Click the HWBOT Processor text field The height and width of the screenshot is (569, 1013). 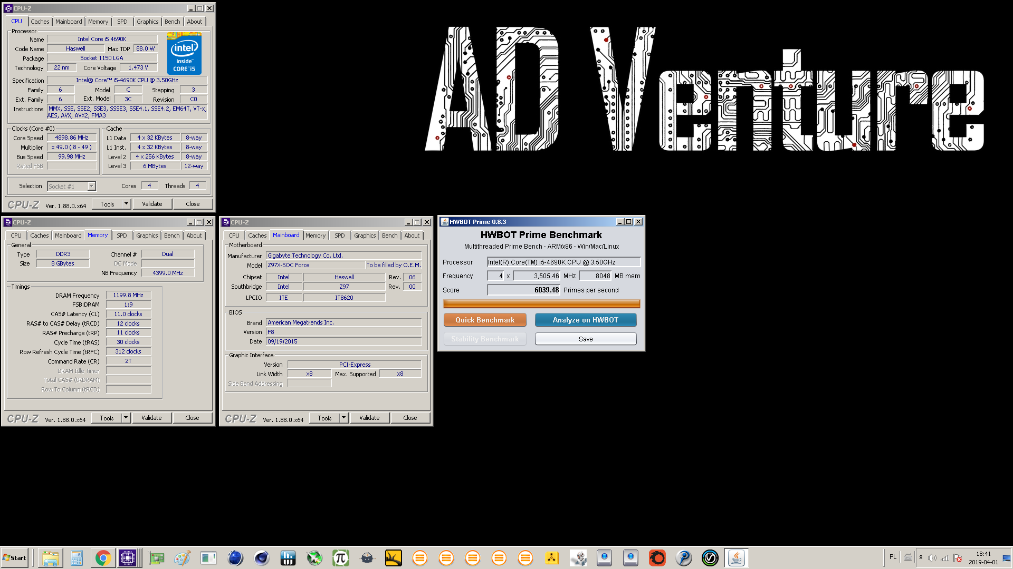click(563, 262)
